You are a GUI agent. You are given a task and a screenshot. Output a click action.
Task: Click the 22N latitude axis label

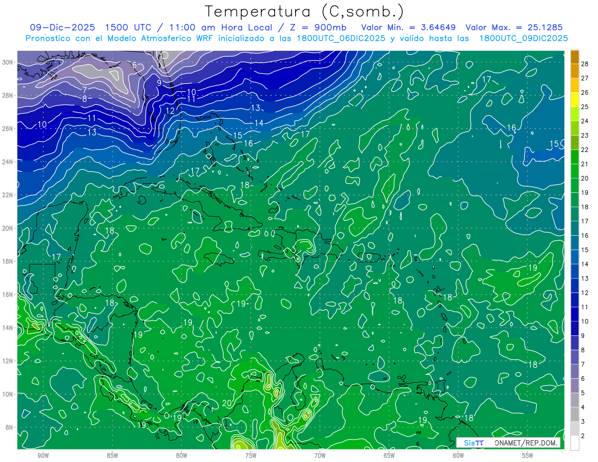point(8,195)
